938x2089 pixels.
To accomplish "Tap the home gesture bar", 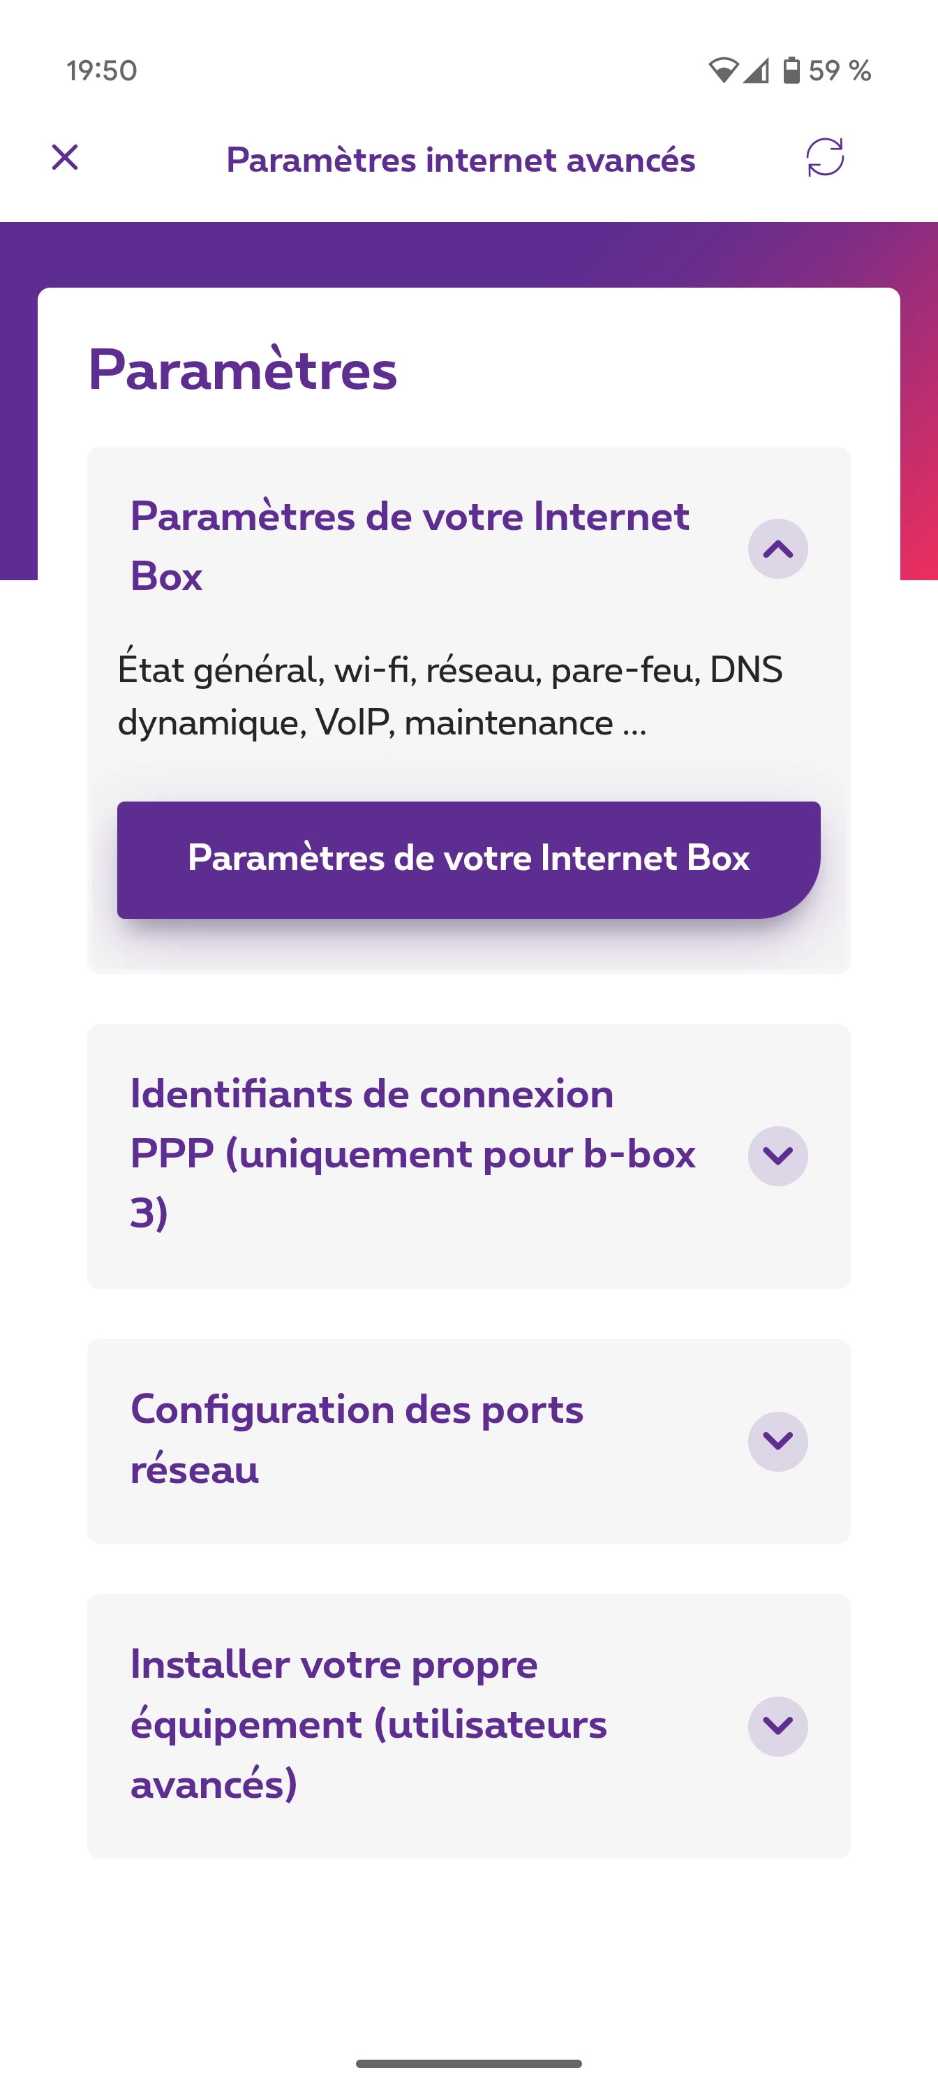I will [468, 2064].
